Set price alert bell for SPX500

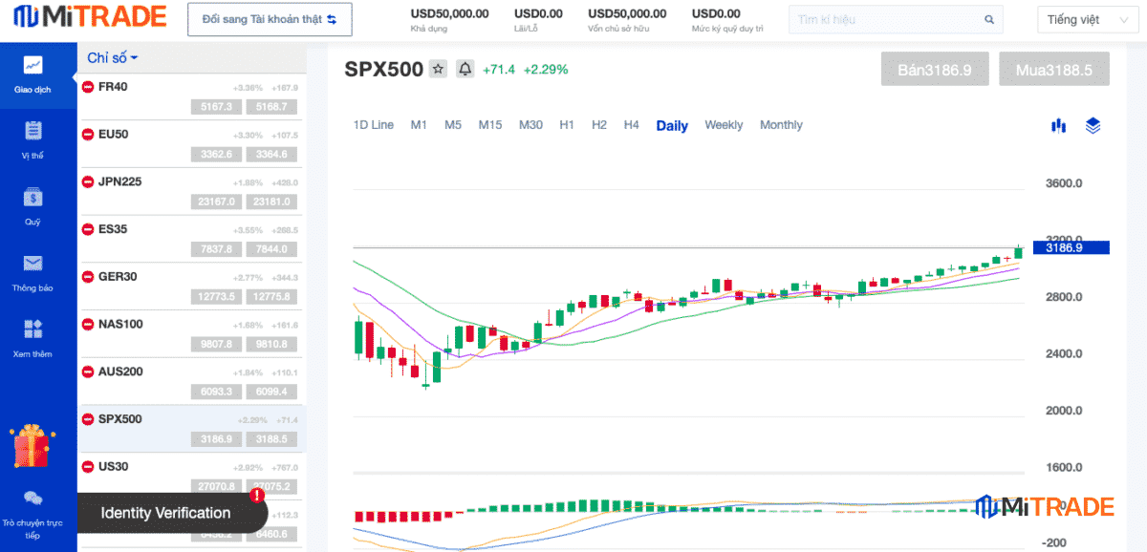465,69
